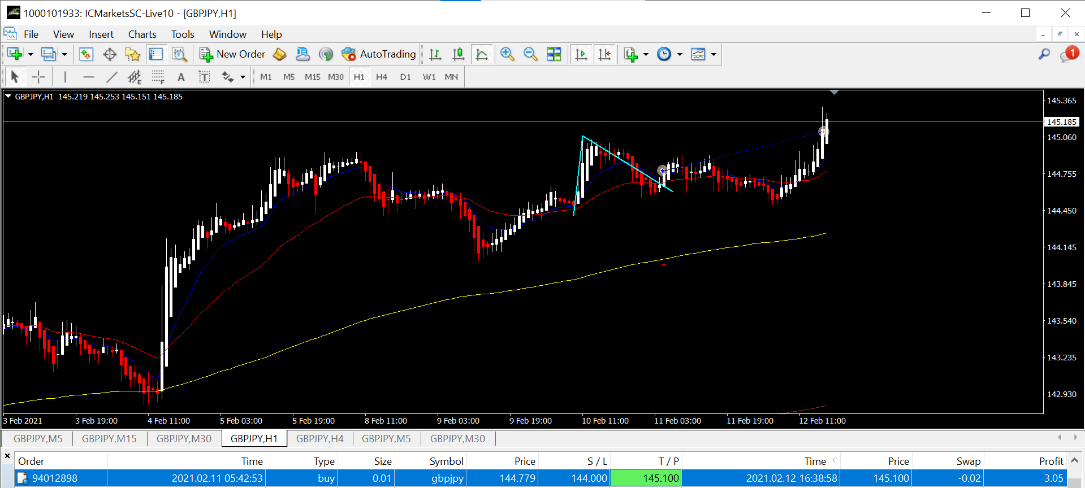Switch to the GBPJPY,H4 chart tab
The image size is (1085, 488).
[x=320, y=438]
